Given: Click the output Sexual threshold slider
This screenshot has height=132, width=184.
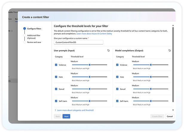Looking at the screenshot, I should pyautogui.click(x=151, y=89).
